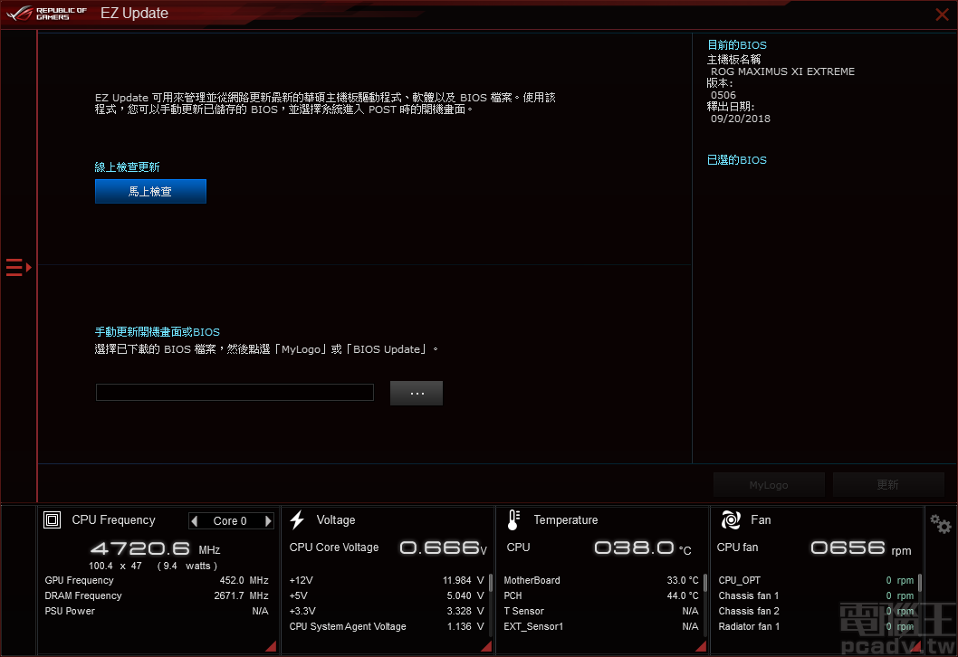Open the 已選的BIOS link
The width and height of the screenshot is (958, 657).
[735, 159]
